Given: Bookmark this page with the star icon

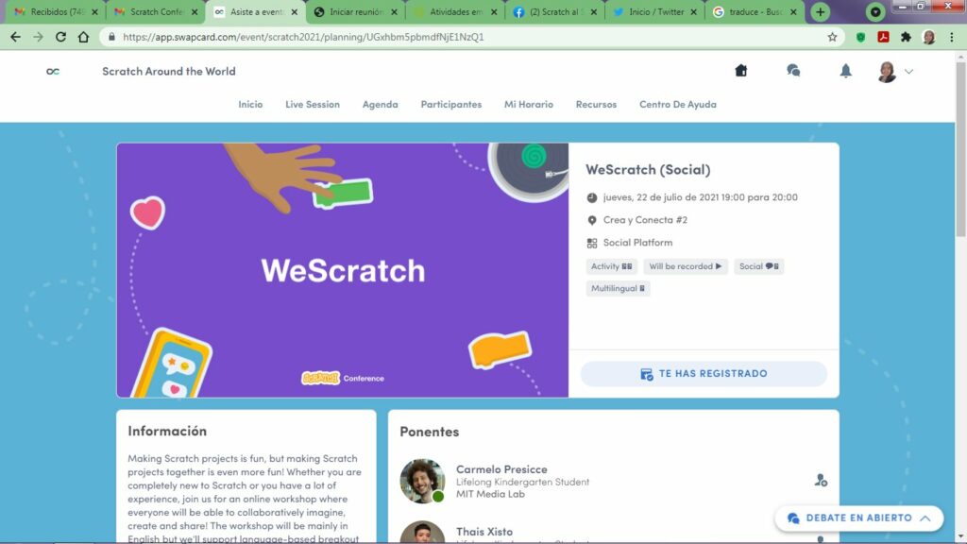Looking at the screenshot, I should (x=832, y=37).
